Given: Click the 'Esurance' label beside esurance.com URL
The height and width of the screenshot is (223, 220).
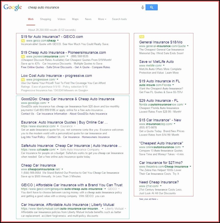Looking at the screenshot, I should click(x=66, y=126).
